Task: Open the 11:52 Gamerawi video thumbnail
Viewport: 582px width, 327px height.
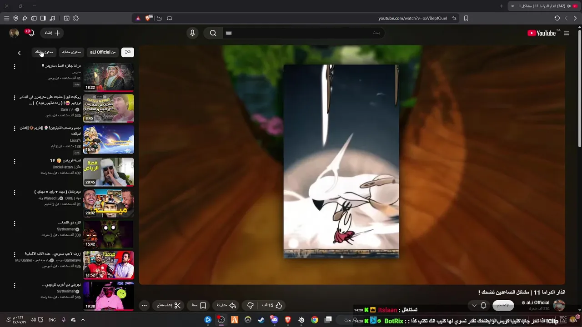Action: coord(109,265)
